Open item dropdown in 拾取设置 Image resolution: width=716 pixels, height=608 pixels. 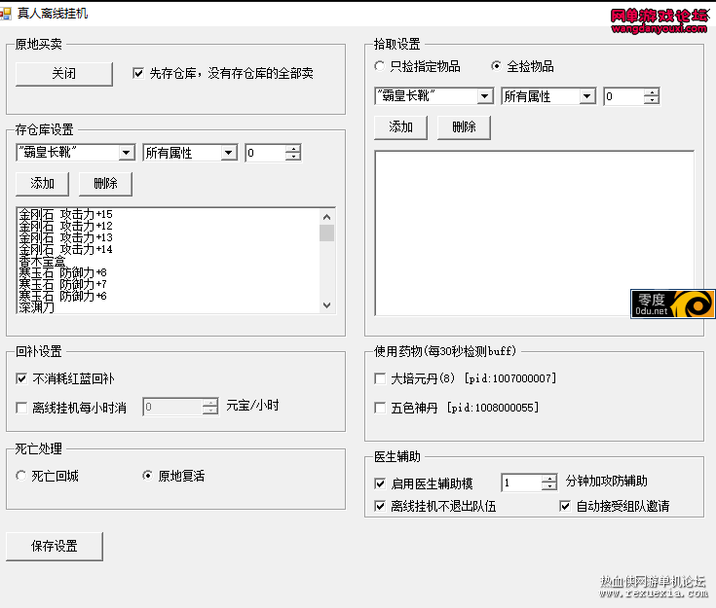485,96
